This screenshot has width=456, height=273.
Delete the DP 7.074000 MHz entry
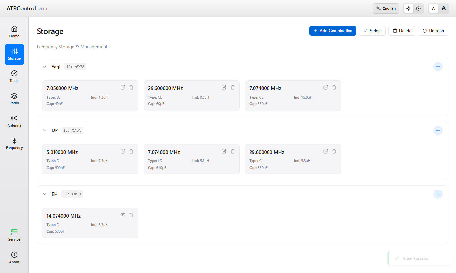233,151
